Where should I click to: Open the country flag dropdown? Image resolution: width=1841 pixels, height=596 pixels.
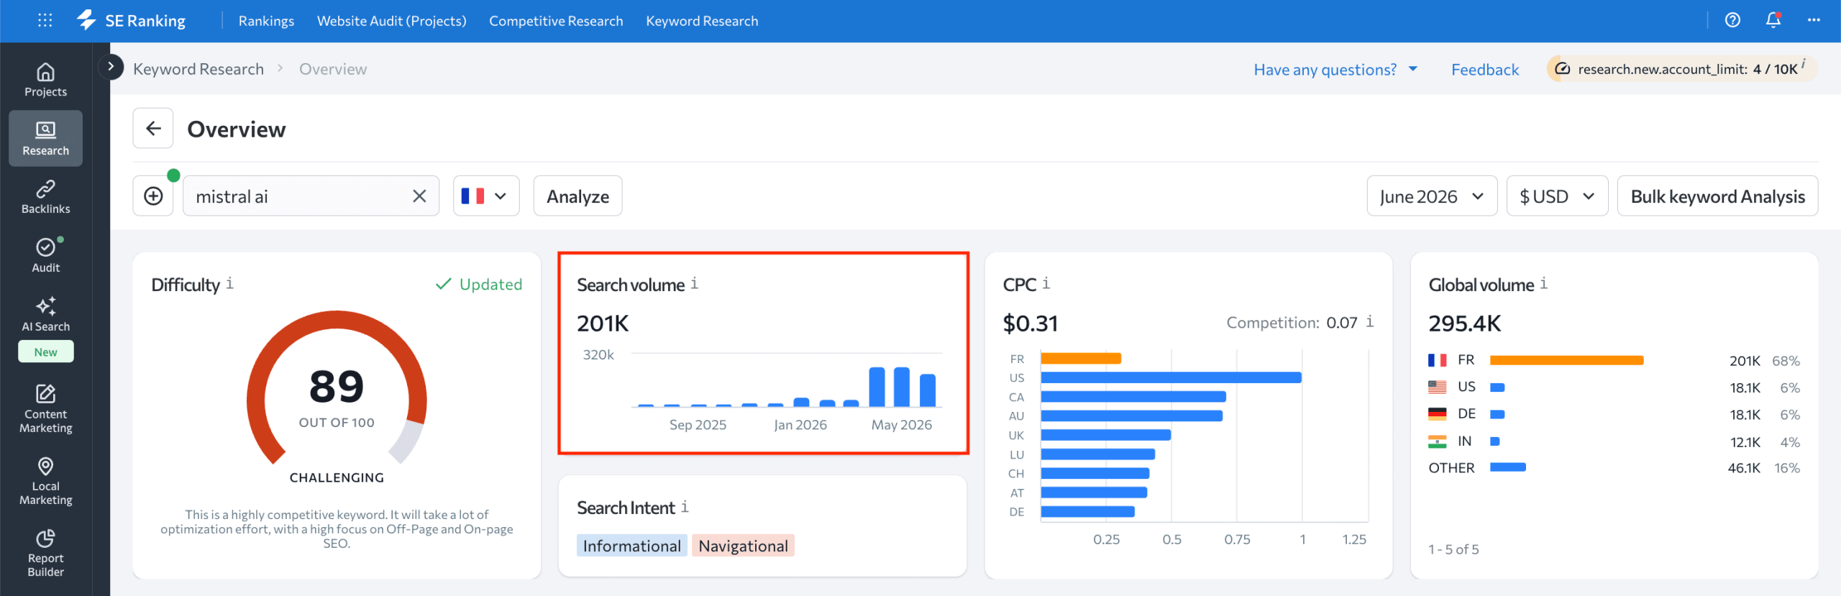pos(486,196)
